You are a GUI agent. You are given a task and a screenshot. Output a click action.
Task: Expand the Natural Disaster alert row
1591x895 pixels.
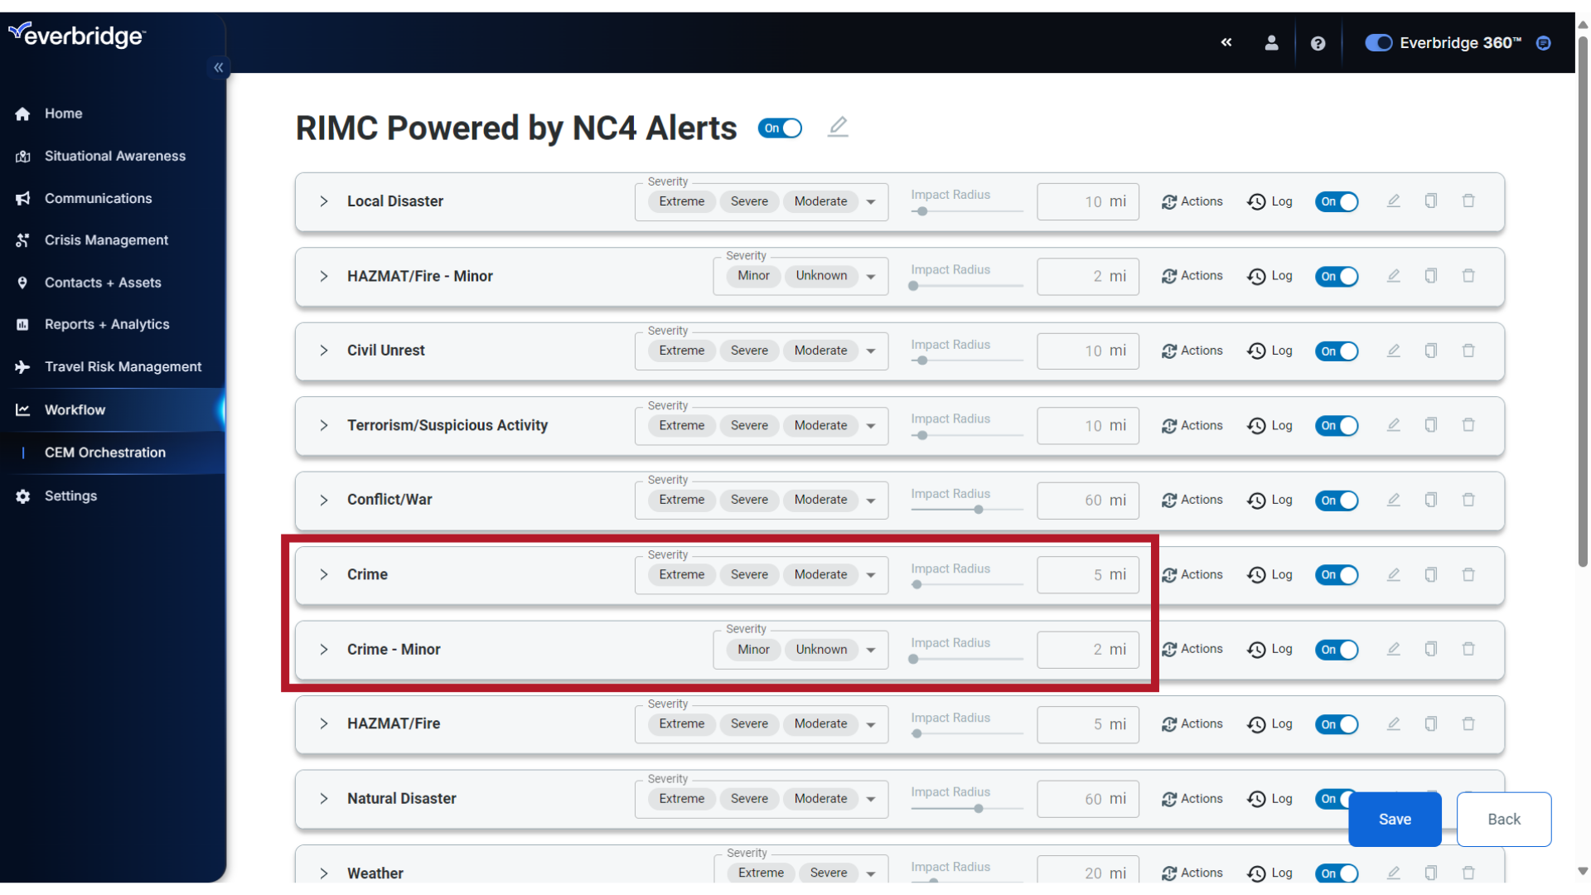coord(323,798)
